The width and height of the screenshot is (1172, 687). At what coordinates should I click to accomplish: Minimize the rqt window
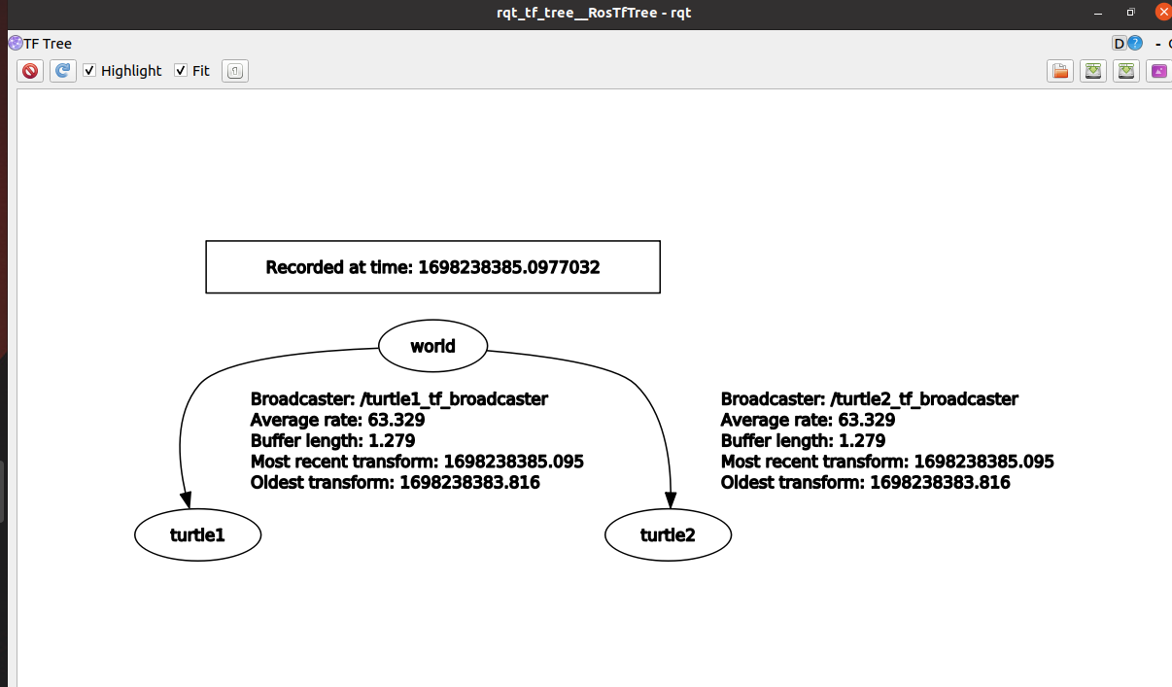pos(1096,13)
